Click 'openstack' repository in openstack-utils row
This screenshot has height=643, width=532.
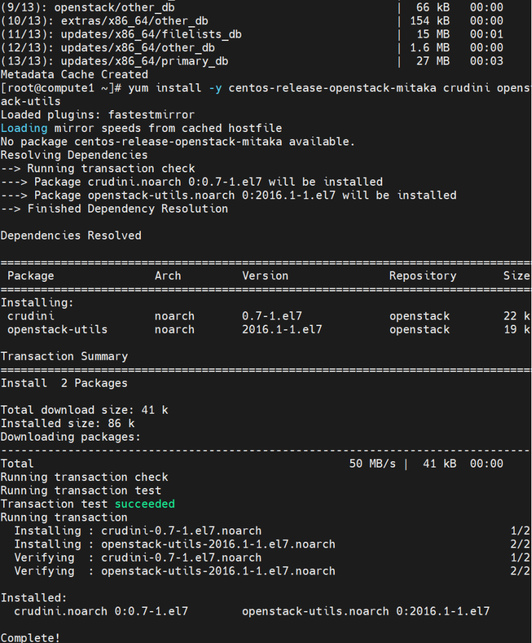click(x=419, y=330)
